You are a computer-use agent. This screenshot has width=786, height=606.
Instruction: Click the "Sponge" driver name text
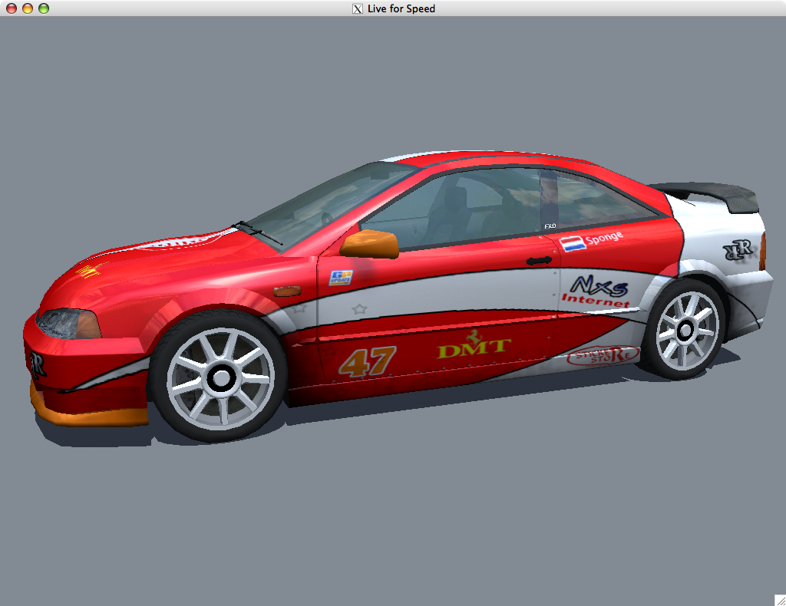(x=605, y=238)
